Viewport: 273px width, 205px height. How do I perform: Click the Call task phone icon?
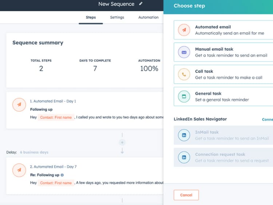point(184,74)
